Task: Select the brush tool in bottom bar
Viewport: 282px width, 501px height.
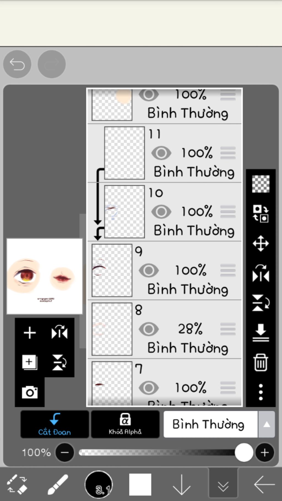Action: 58,484
